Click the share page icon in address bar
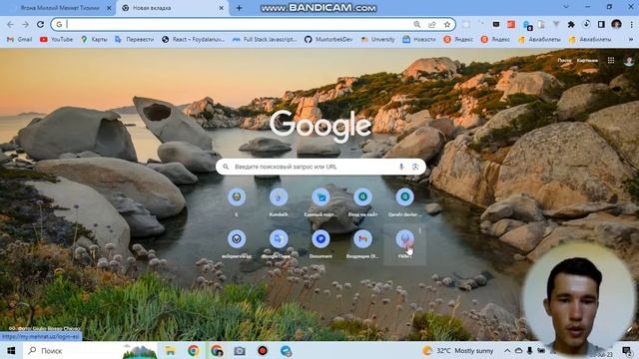The height and width of the screenshot is (359, 639). click(432, 24)
